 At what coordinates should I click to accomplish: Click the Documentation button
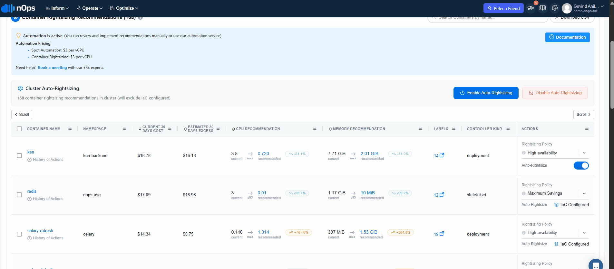coord(567,37)
